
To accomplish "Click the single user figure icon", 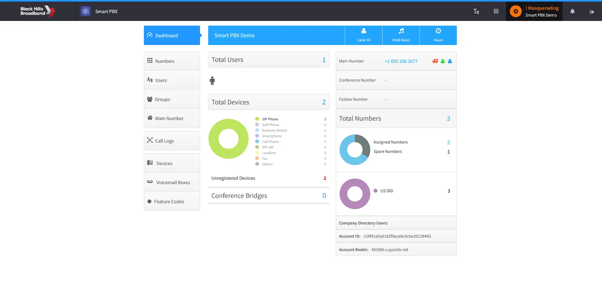I will click(x=212, y=81).
